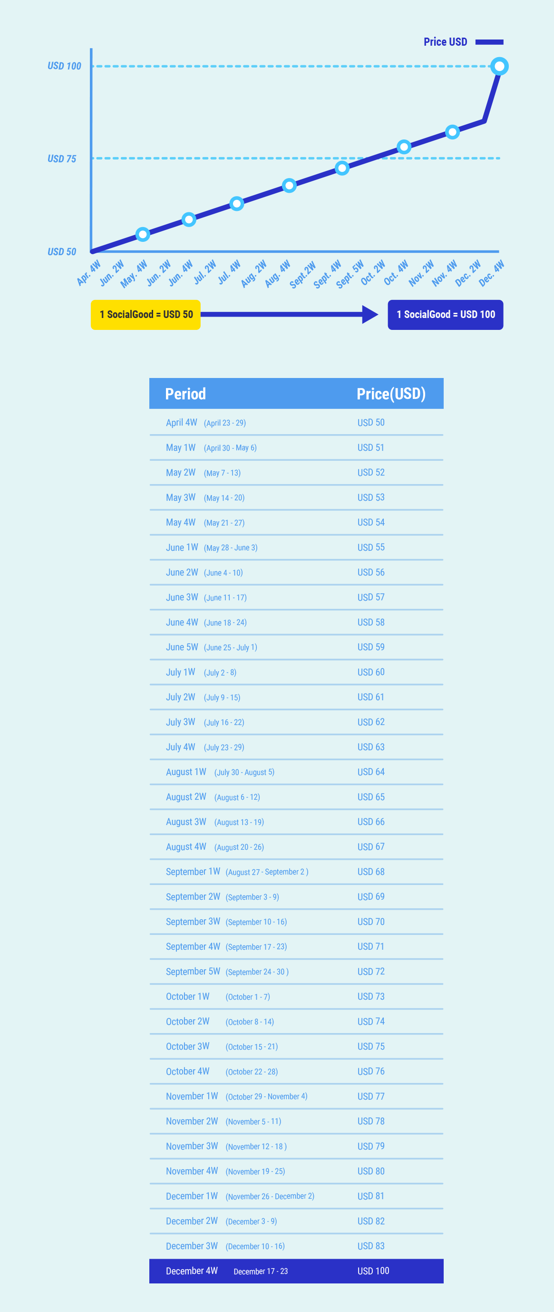Click the data marker above Aug. 4W
554x1312 pixels.
289,185
